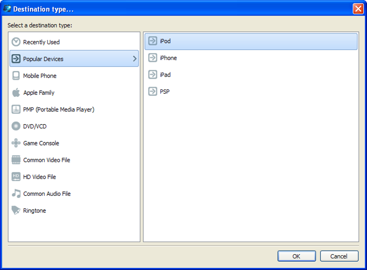The height and width of the screenshot is (270, 367).
Task: Select the Ringtone label
Action: [35, 211]
